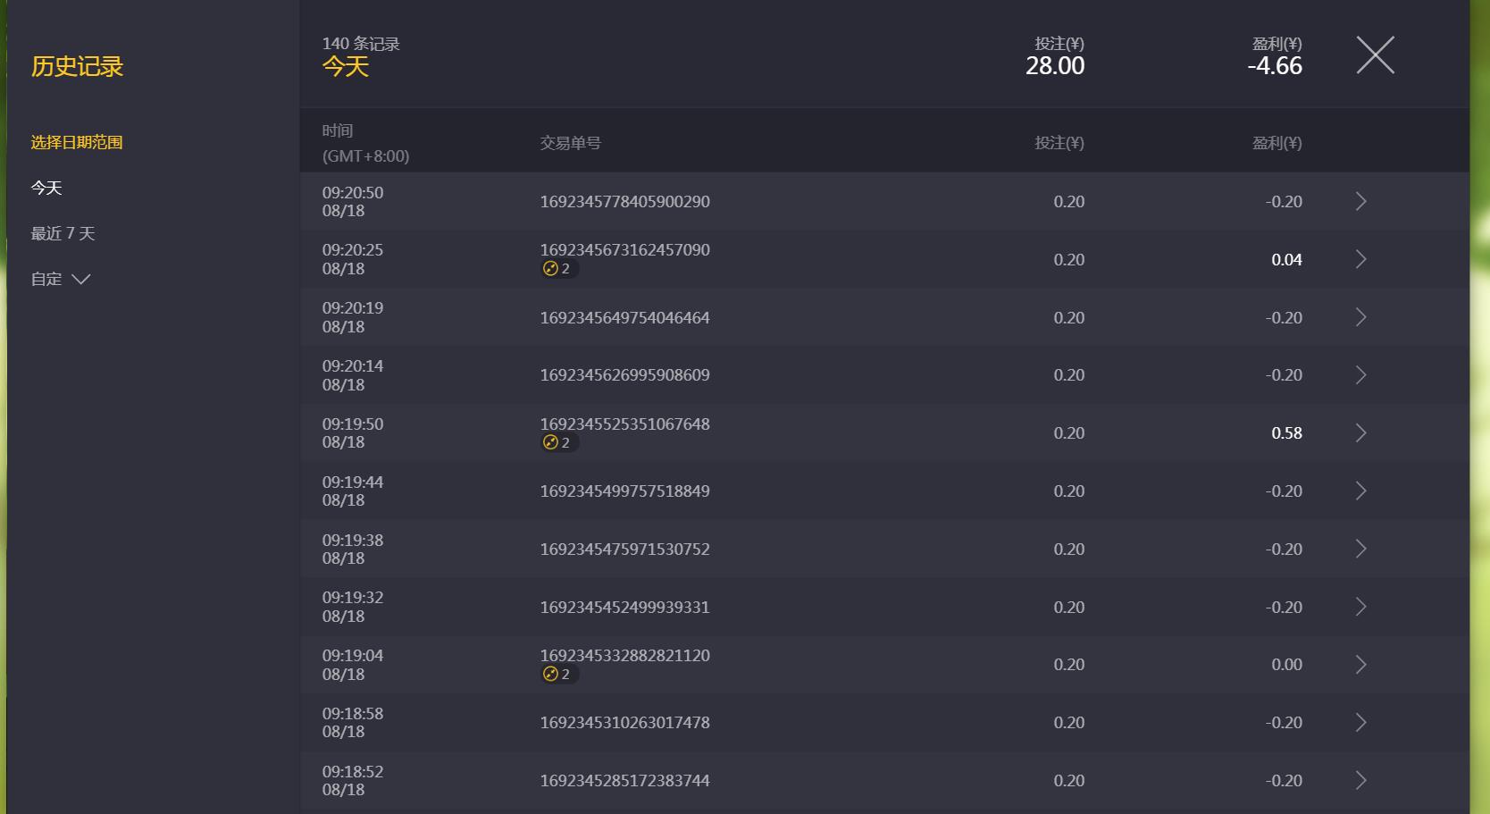Click transaction number 1692345778405900290

(624, 202)
